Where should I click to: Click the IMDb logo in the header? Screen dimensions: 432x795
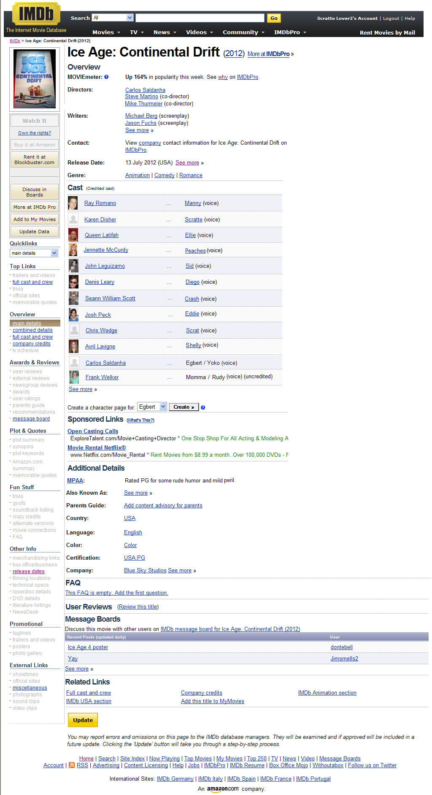coord(36,13)
